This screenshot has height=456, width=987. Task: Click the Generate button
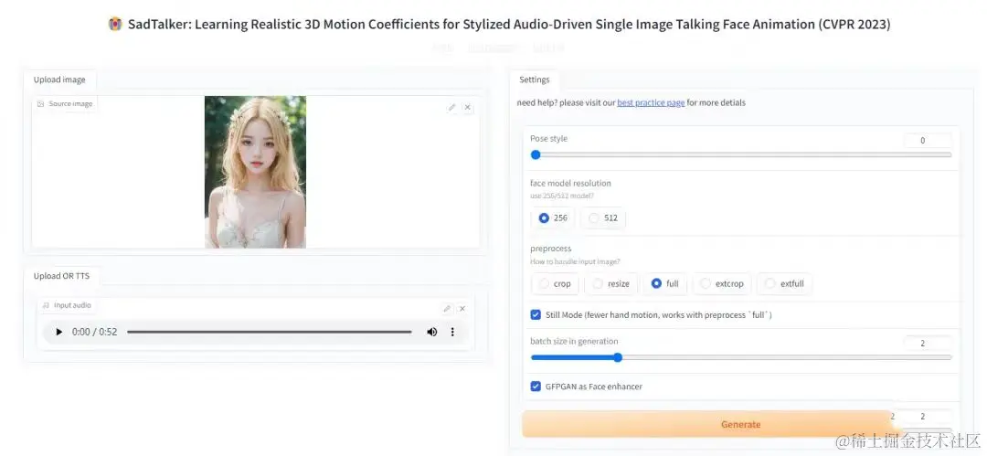(740, 425)
